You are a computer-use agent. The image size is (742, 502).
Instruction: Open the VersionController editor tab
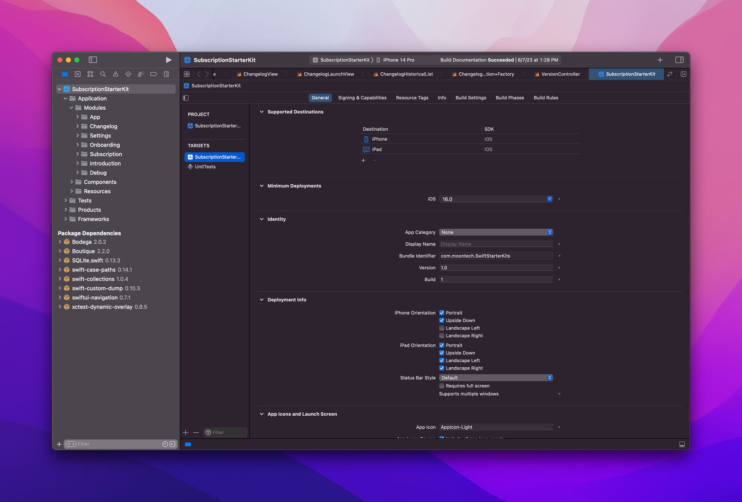coord(557,74)
